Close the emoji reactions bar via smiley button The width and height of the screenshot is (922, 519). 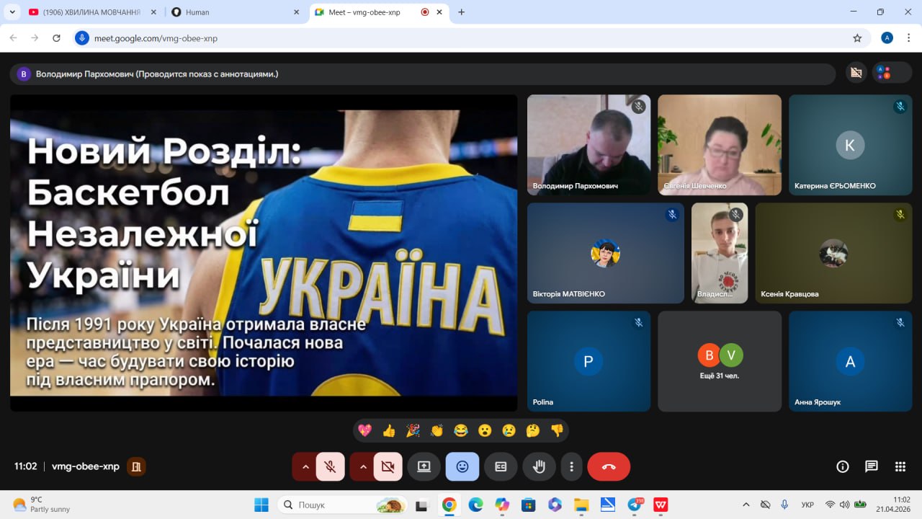[x=462, y=467]
